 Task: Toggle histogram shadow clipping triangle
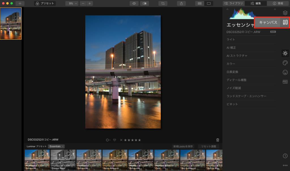[227, 9]
